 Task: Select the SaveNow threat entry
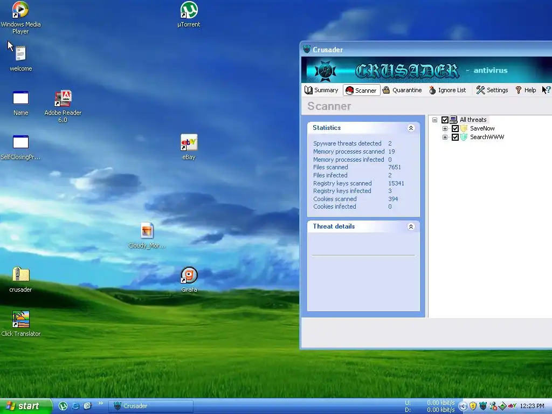click(482, 128)
